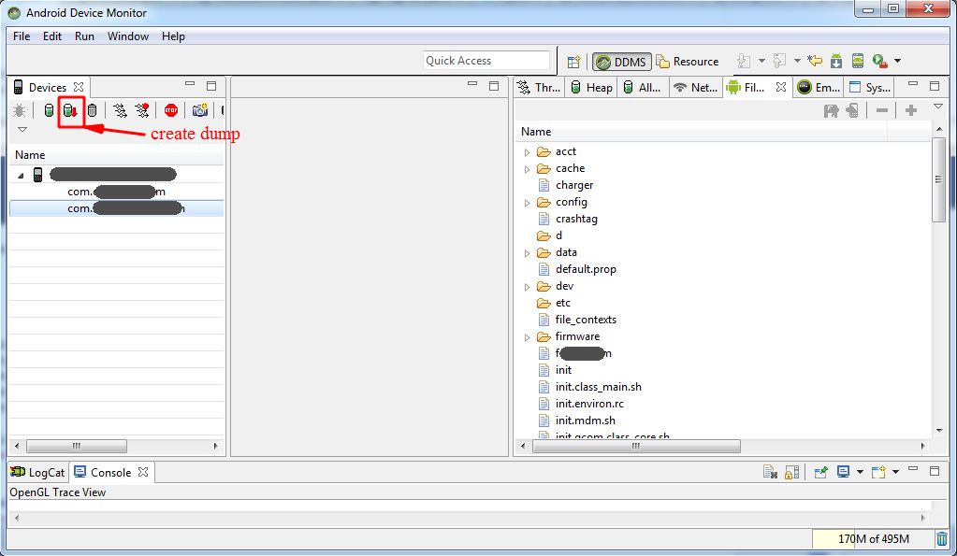The width and height of the screenshot is (957, 556).
Task: Toggle Pin Console icon
Action: 820,473
